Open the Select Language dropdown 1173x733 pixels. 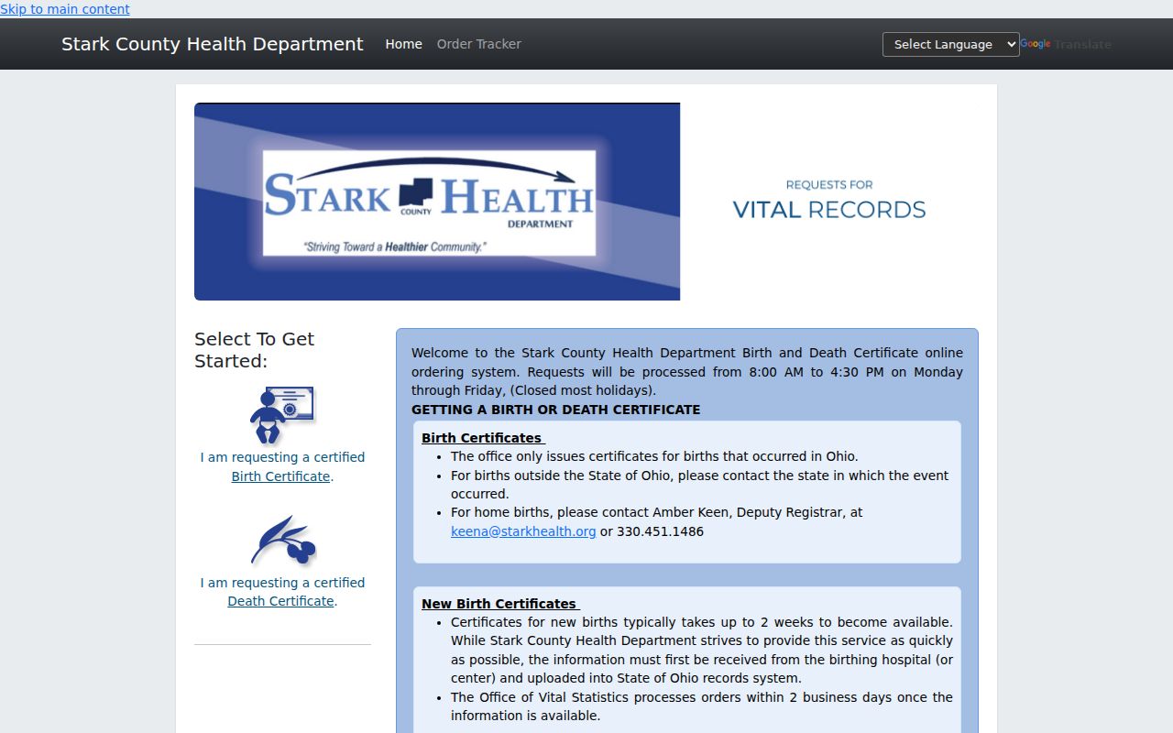pyautogui.click(x=950, y=44)
